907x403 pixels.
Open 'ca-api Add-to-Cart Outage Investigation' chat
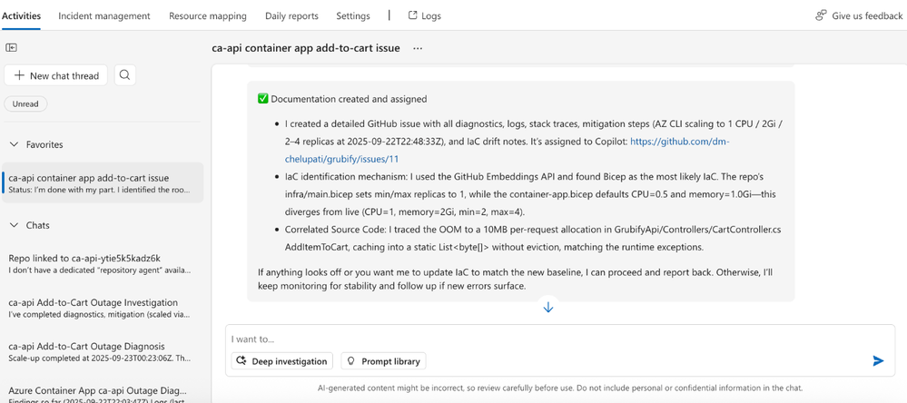pos(94,302)
